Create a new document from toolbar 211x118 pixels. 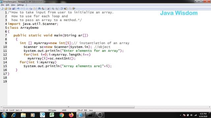coord(2,9)
